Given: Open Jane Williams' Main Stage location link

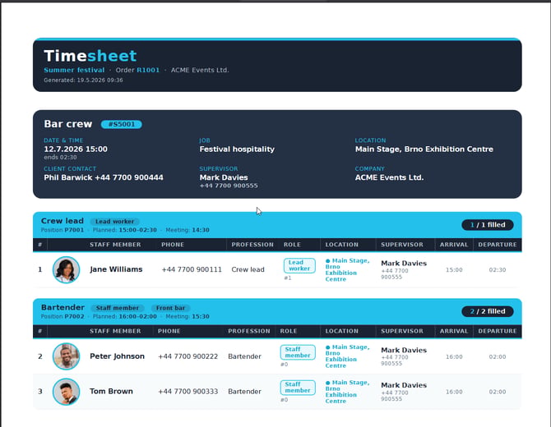Looking at the screenshot, I should pos(347,270).
